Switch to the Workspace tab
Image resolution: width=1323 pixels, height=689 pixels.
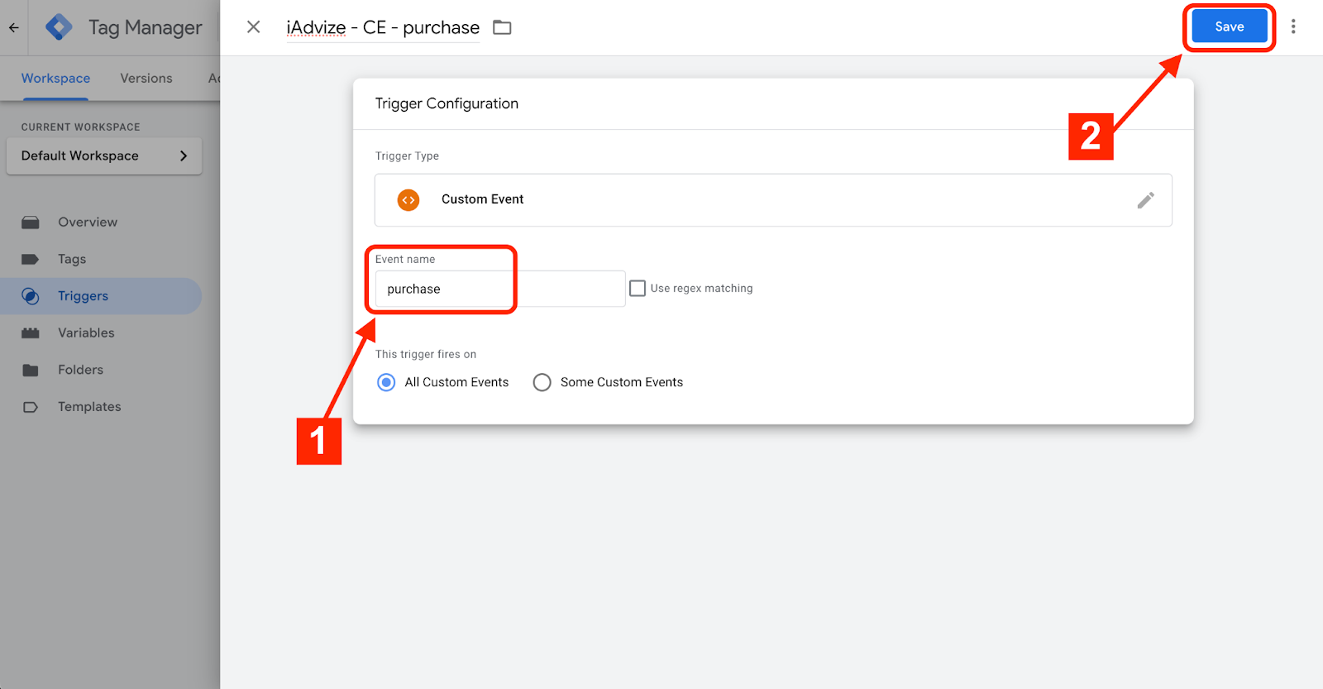coord(55,79)
